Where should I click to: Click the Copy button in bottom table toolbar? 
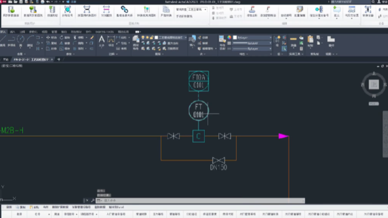(21, 207)
